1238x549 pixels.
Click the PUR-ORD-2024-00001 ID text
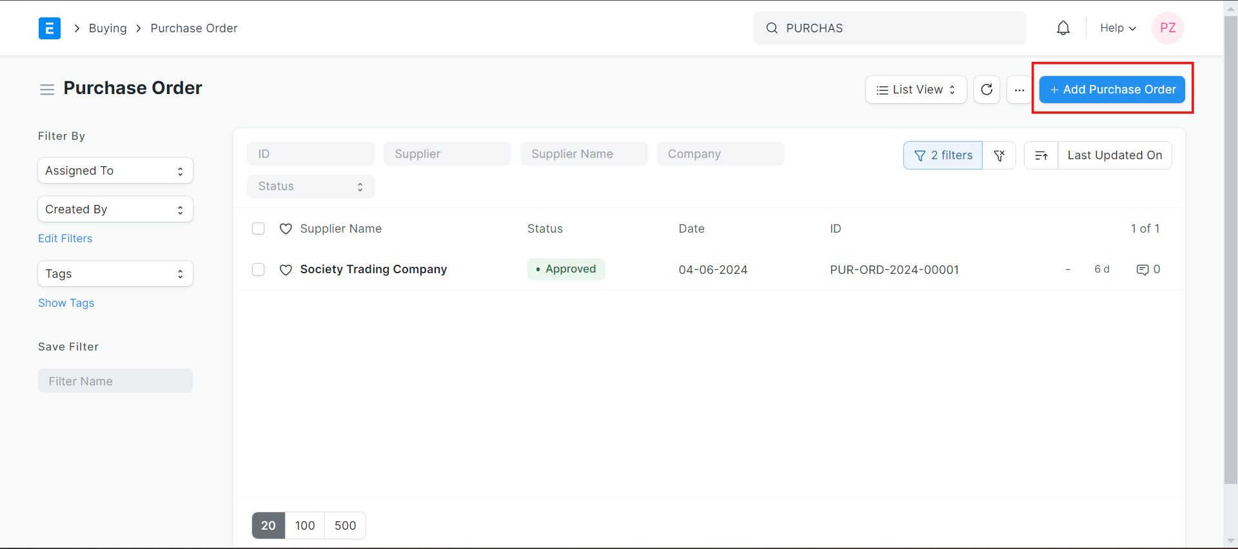[x=894, y=270]
